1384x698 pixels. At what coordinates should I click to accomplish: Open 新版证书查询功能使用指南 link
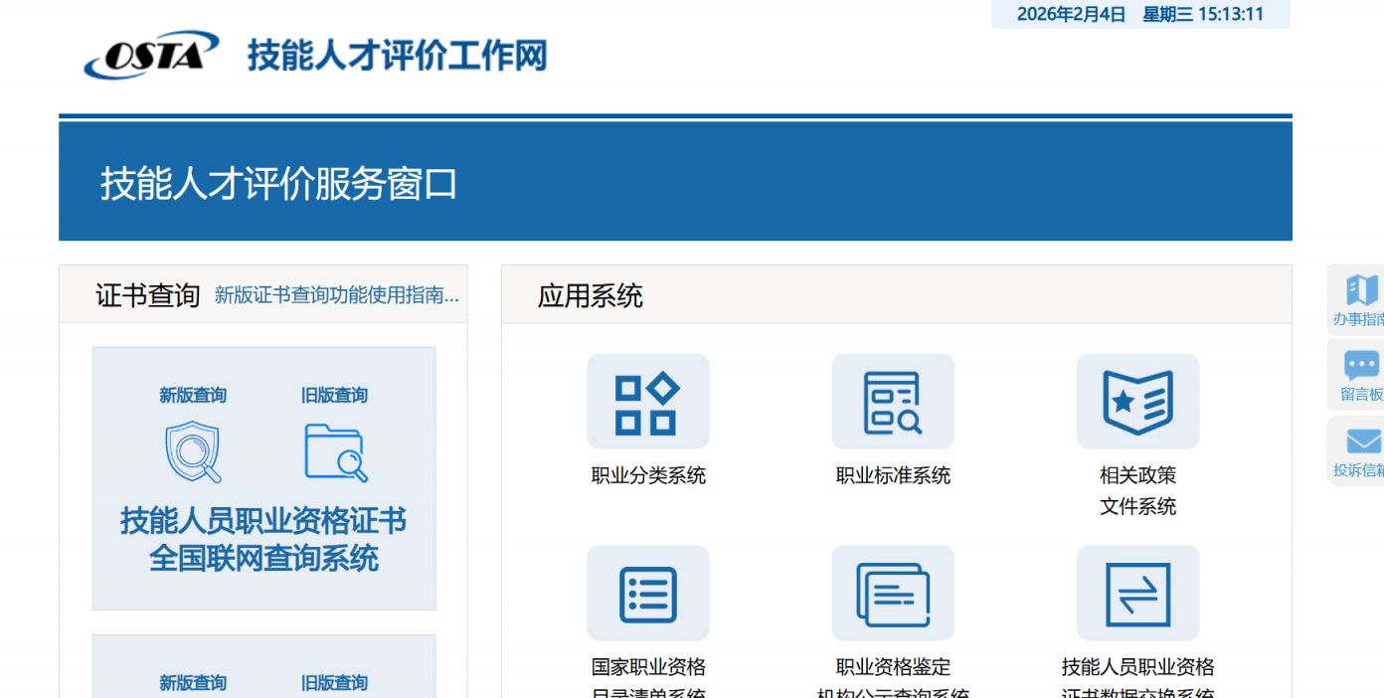(x=337, y=295)
